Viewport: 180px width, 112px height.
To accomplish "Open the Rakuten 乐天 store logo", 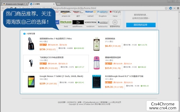I will point(78,12).
